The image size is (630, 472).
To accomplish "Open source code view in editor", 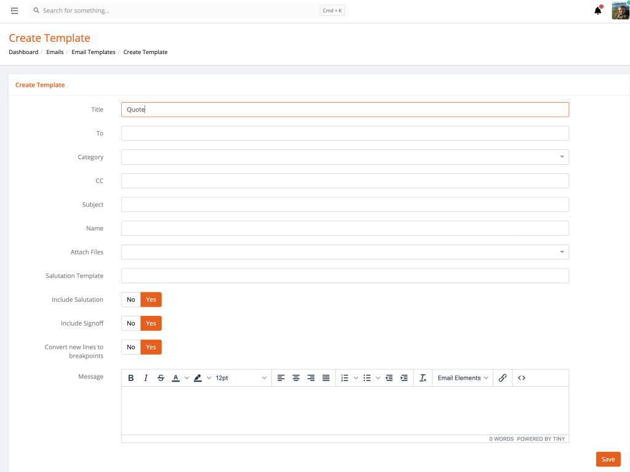I will click(522, 378).
